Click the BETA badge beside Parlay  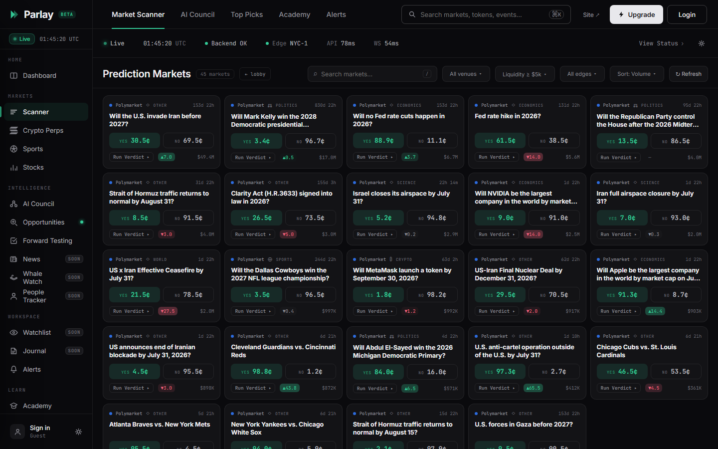pos(67,14)
